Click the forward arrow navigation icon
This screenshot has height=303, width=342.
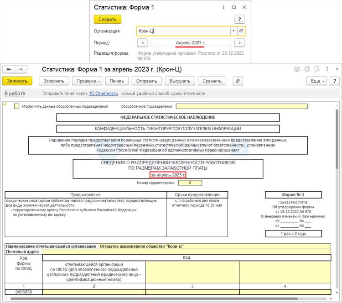(21, 69)
